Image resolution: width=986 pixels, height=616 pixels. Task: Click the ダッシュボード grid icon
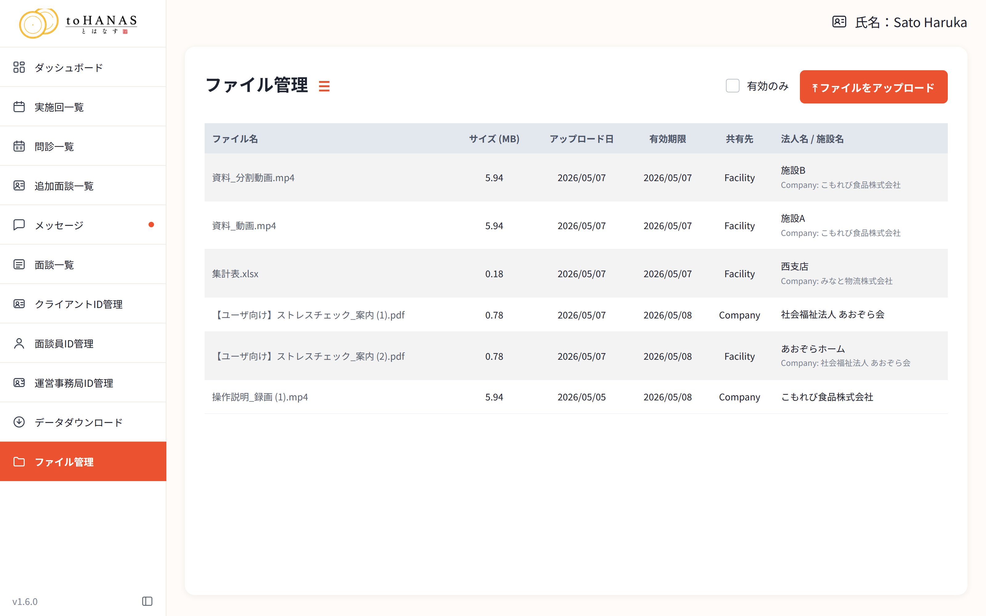click(19, 67)
